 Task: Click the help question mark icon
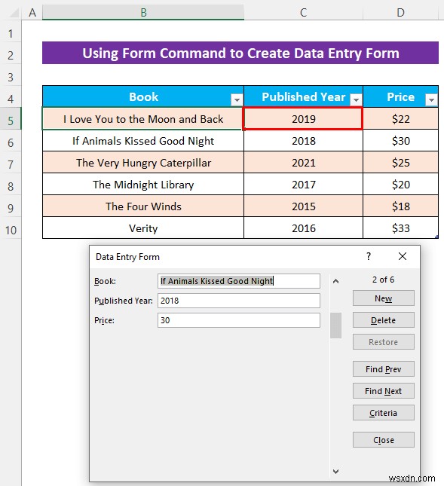(x=369, y=256)
